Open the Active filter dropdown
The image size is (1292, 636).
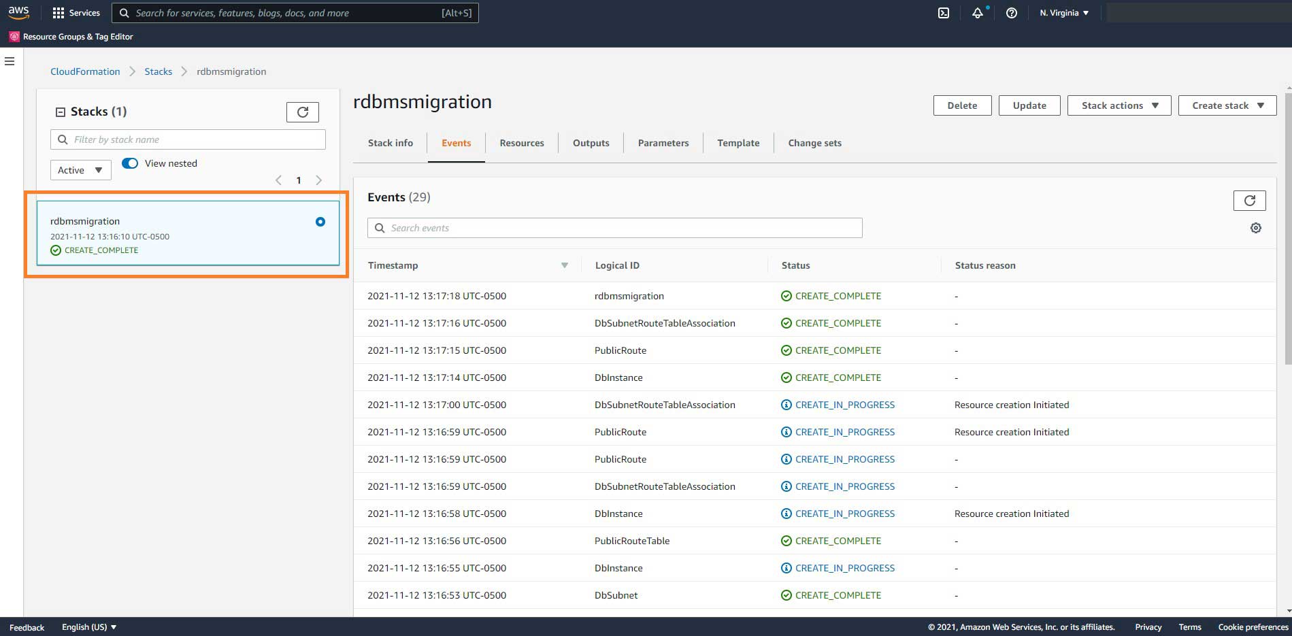[80, 170]
